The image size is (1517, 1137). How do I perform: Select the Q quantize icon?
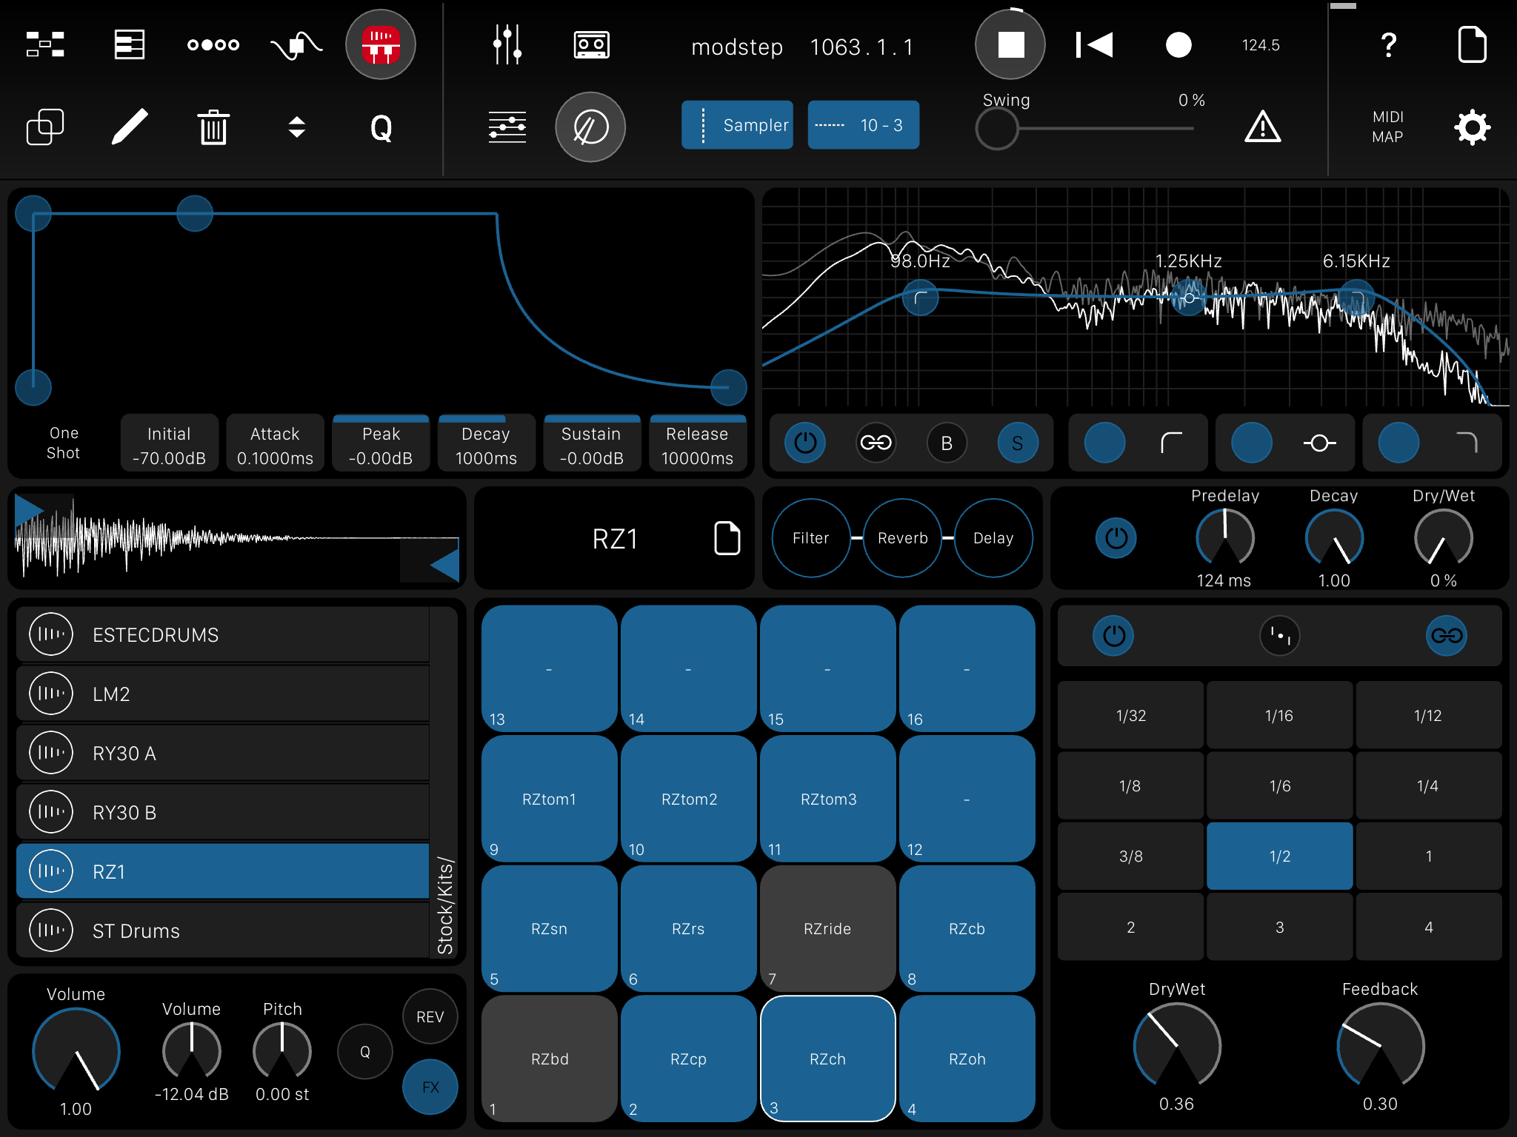tap(381, 127)
